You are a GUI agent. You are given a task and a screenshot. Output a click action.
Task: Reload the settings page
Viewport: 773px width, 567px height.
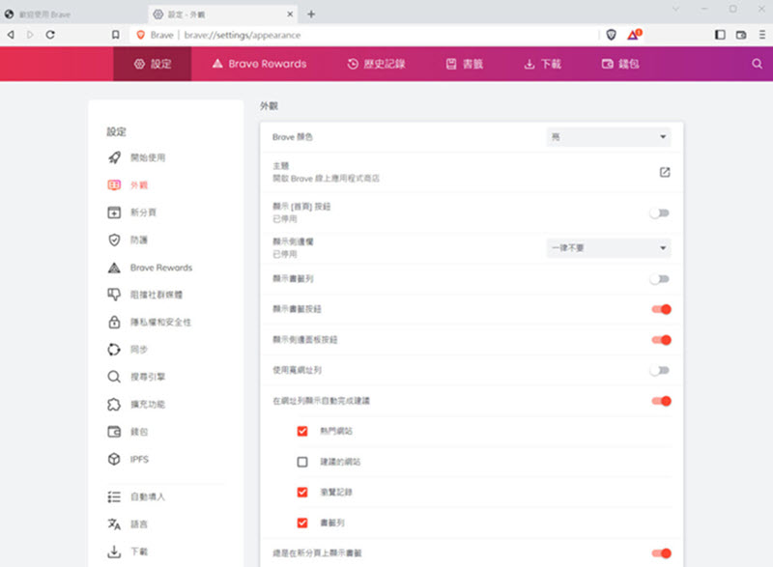tap(50, 35)
